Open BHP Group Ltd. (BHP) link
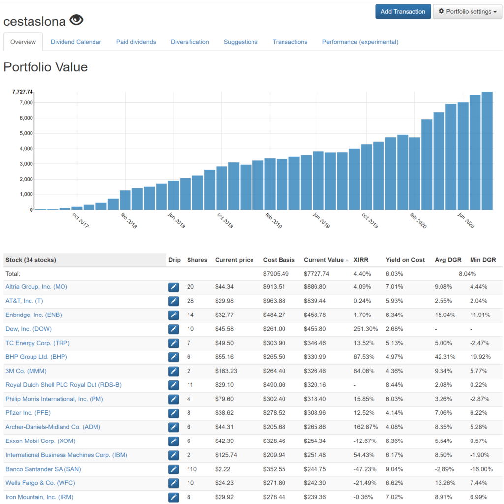Screen dimensions: 504x504 tap(36, 357)
